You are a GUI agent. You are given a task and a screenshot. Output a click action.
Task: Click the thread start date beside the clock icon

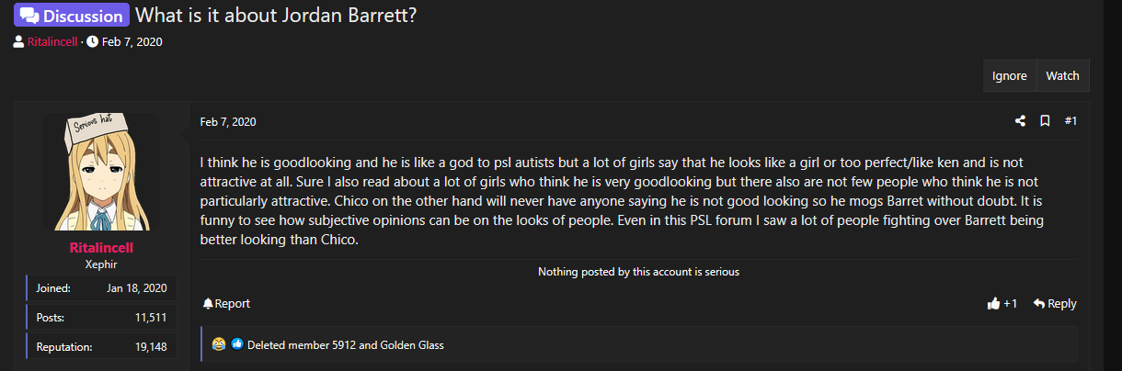(132, 42)
